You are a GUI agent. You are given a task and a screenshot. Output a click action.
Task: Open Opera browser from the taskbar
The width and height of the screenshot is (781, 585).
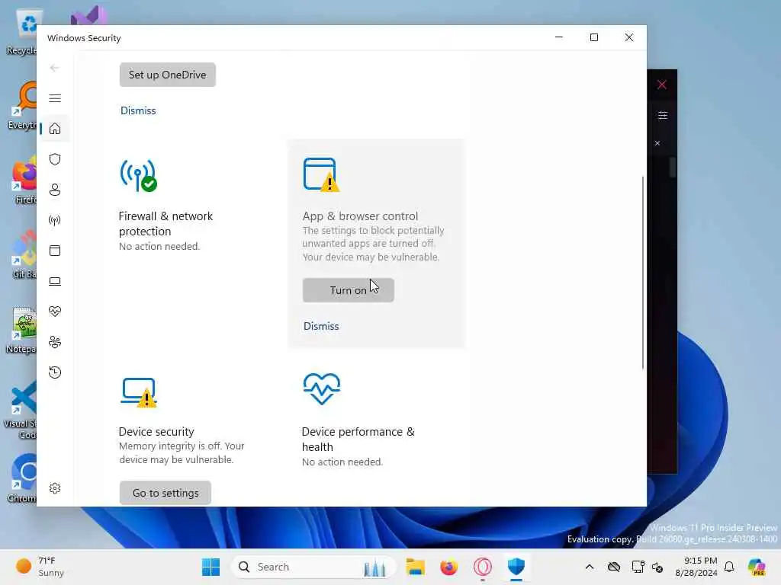(x=483, y=567)
